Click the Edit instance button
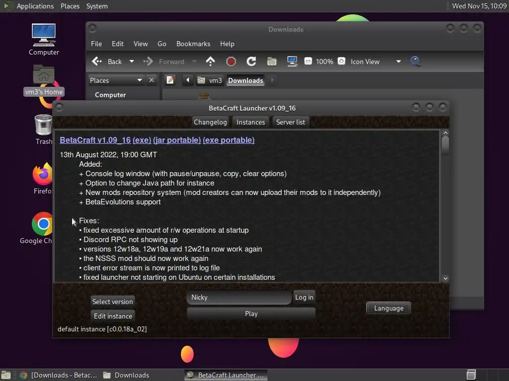The image size is (509, 381). [x=113, y=316]
